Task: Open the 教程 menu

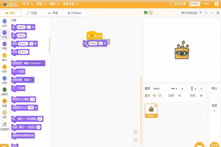Action: click(41, 4)
